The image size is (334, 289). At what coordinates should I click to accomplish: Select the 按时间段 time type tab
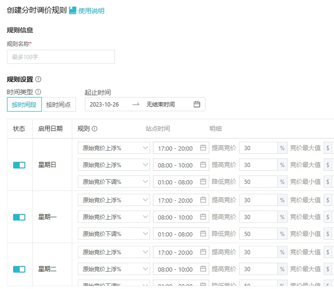click(24, 105)
